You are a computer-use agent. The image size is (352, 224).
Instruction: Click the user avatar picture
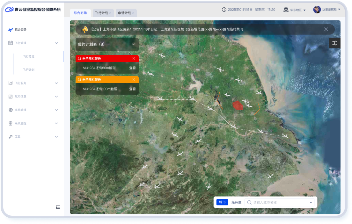tap(317, 10)
